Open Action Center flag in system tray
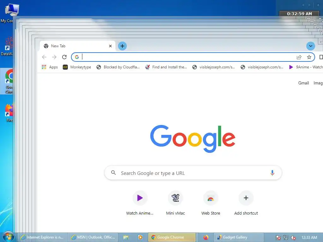Screen dimensions: 323x242 [278, 238]
